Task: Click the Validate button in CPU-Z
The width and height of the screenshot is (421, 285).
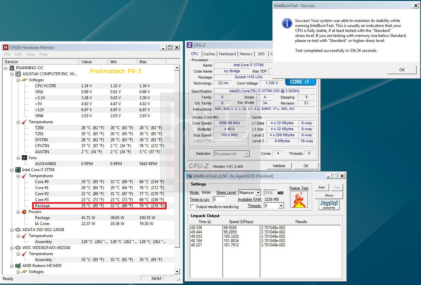Action: (x=279, y=166)
